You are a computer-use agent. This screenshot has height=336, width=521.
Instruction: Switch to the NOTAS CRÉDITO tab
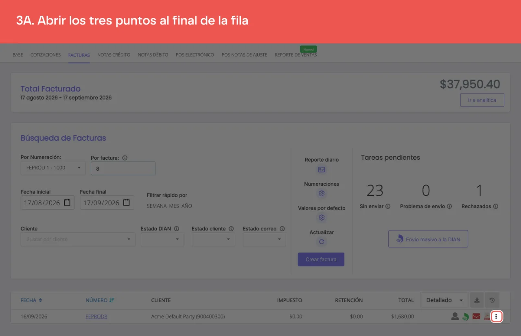pos(114,55)
